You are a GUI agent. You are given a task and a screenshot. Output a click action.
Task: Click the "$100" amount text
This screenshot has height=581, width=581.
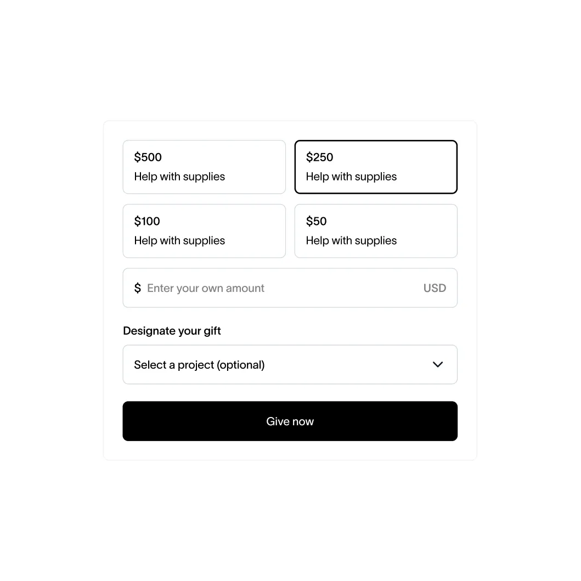[x=147, y=222]
